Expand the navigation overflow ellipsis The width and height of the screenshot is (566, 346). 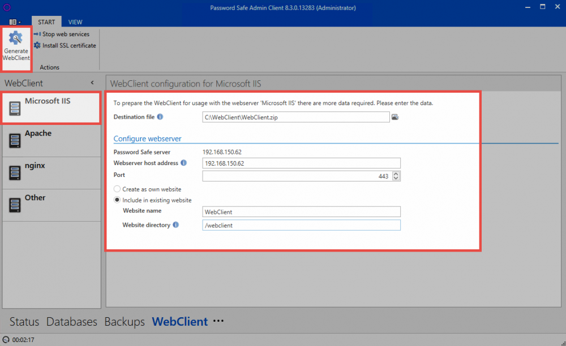point(218,321)
